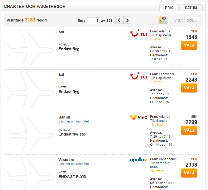
Task: Open Läs mer om resmålet for Varadero
Action: [74, 164]
